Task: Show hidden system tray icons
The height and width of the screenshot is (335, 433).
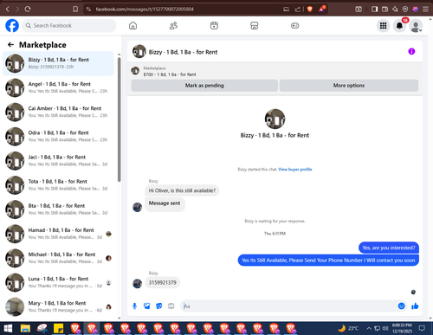Action: [369, 328]
